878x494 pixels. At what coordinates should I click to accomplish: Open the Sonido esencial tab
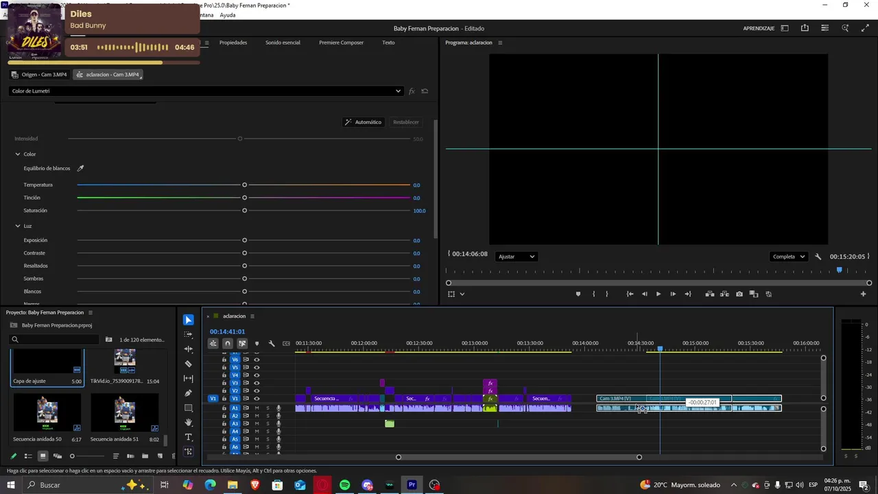(x=283, y=43)
